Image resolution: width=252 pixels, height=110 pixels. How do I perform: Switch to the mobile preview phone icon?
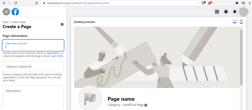click(241, 22)
